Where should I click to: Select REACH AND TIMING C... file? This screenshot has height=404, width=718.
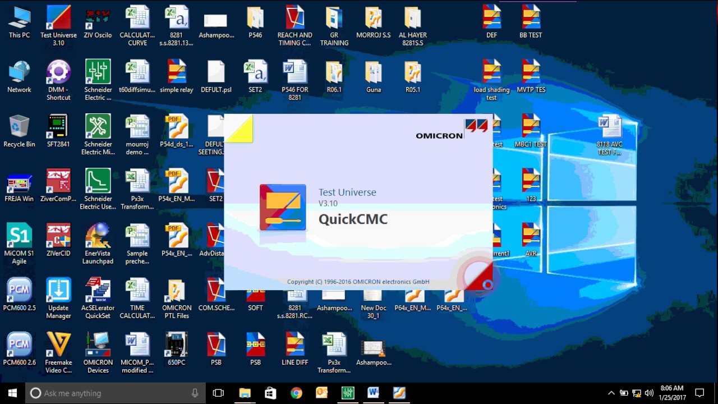coord(294,26)
